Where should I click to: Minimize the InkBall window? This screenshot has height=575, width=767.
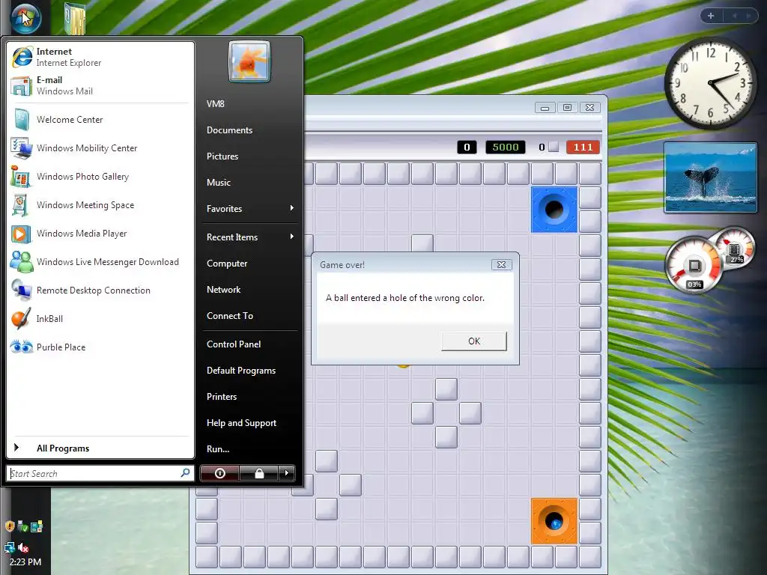click(545, 108)
